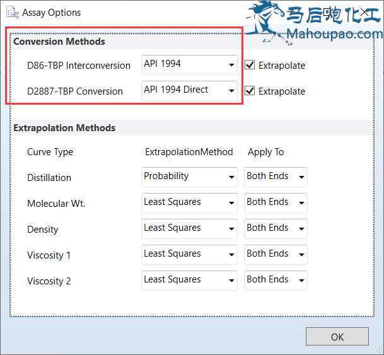
Task: Open Viscosity 1 extrapolation method dropdown
Action: click(189, 255)
